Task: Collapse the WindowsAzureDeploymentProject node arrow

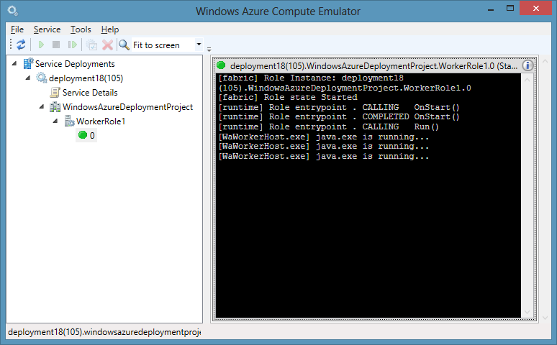Action: [42, 107]
